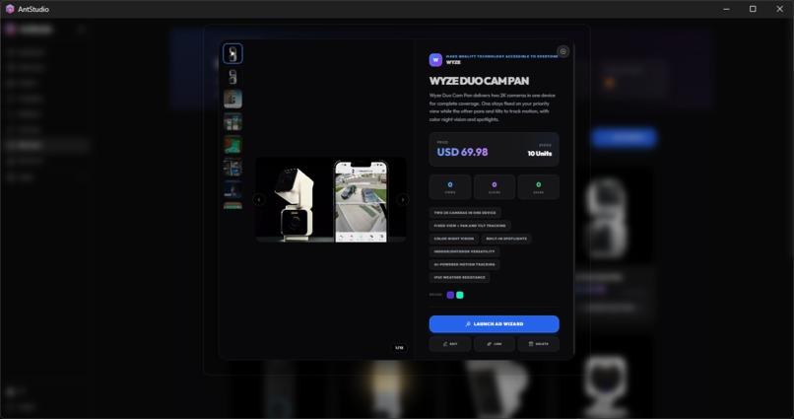This screenshot has width=794, height=419.
Task: Go to the next product image
Action: pyautogui.click(x=403, y=199)
